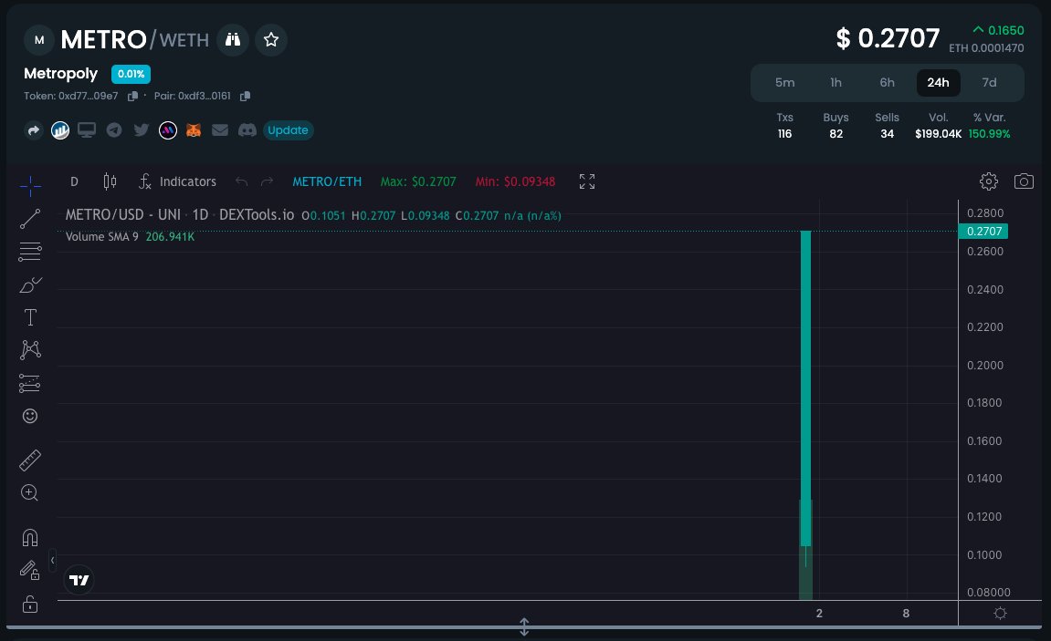Open the Twitter link icon
The height and width of the screenshot is (641, 1051).
click(x=141, y=129)
